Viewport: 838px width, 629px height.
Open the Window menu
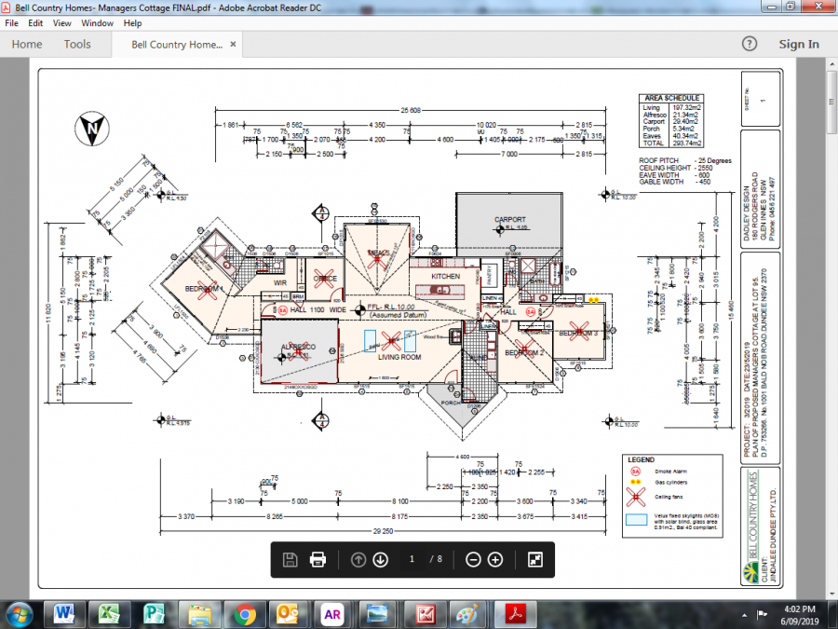(x=97, y=23)
